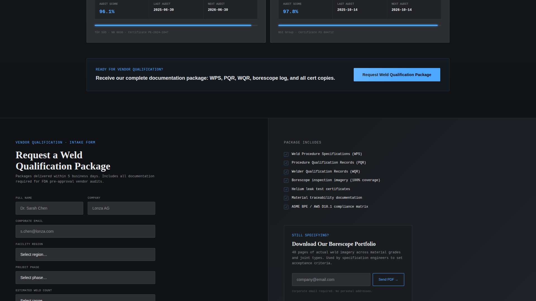Toggle Helium leak test certificates checkbox
Screen dimensions: 536x301
286,189
